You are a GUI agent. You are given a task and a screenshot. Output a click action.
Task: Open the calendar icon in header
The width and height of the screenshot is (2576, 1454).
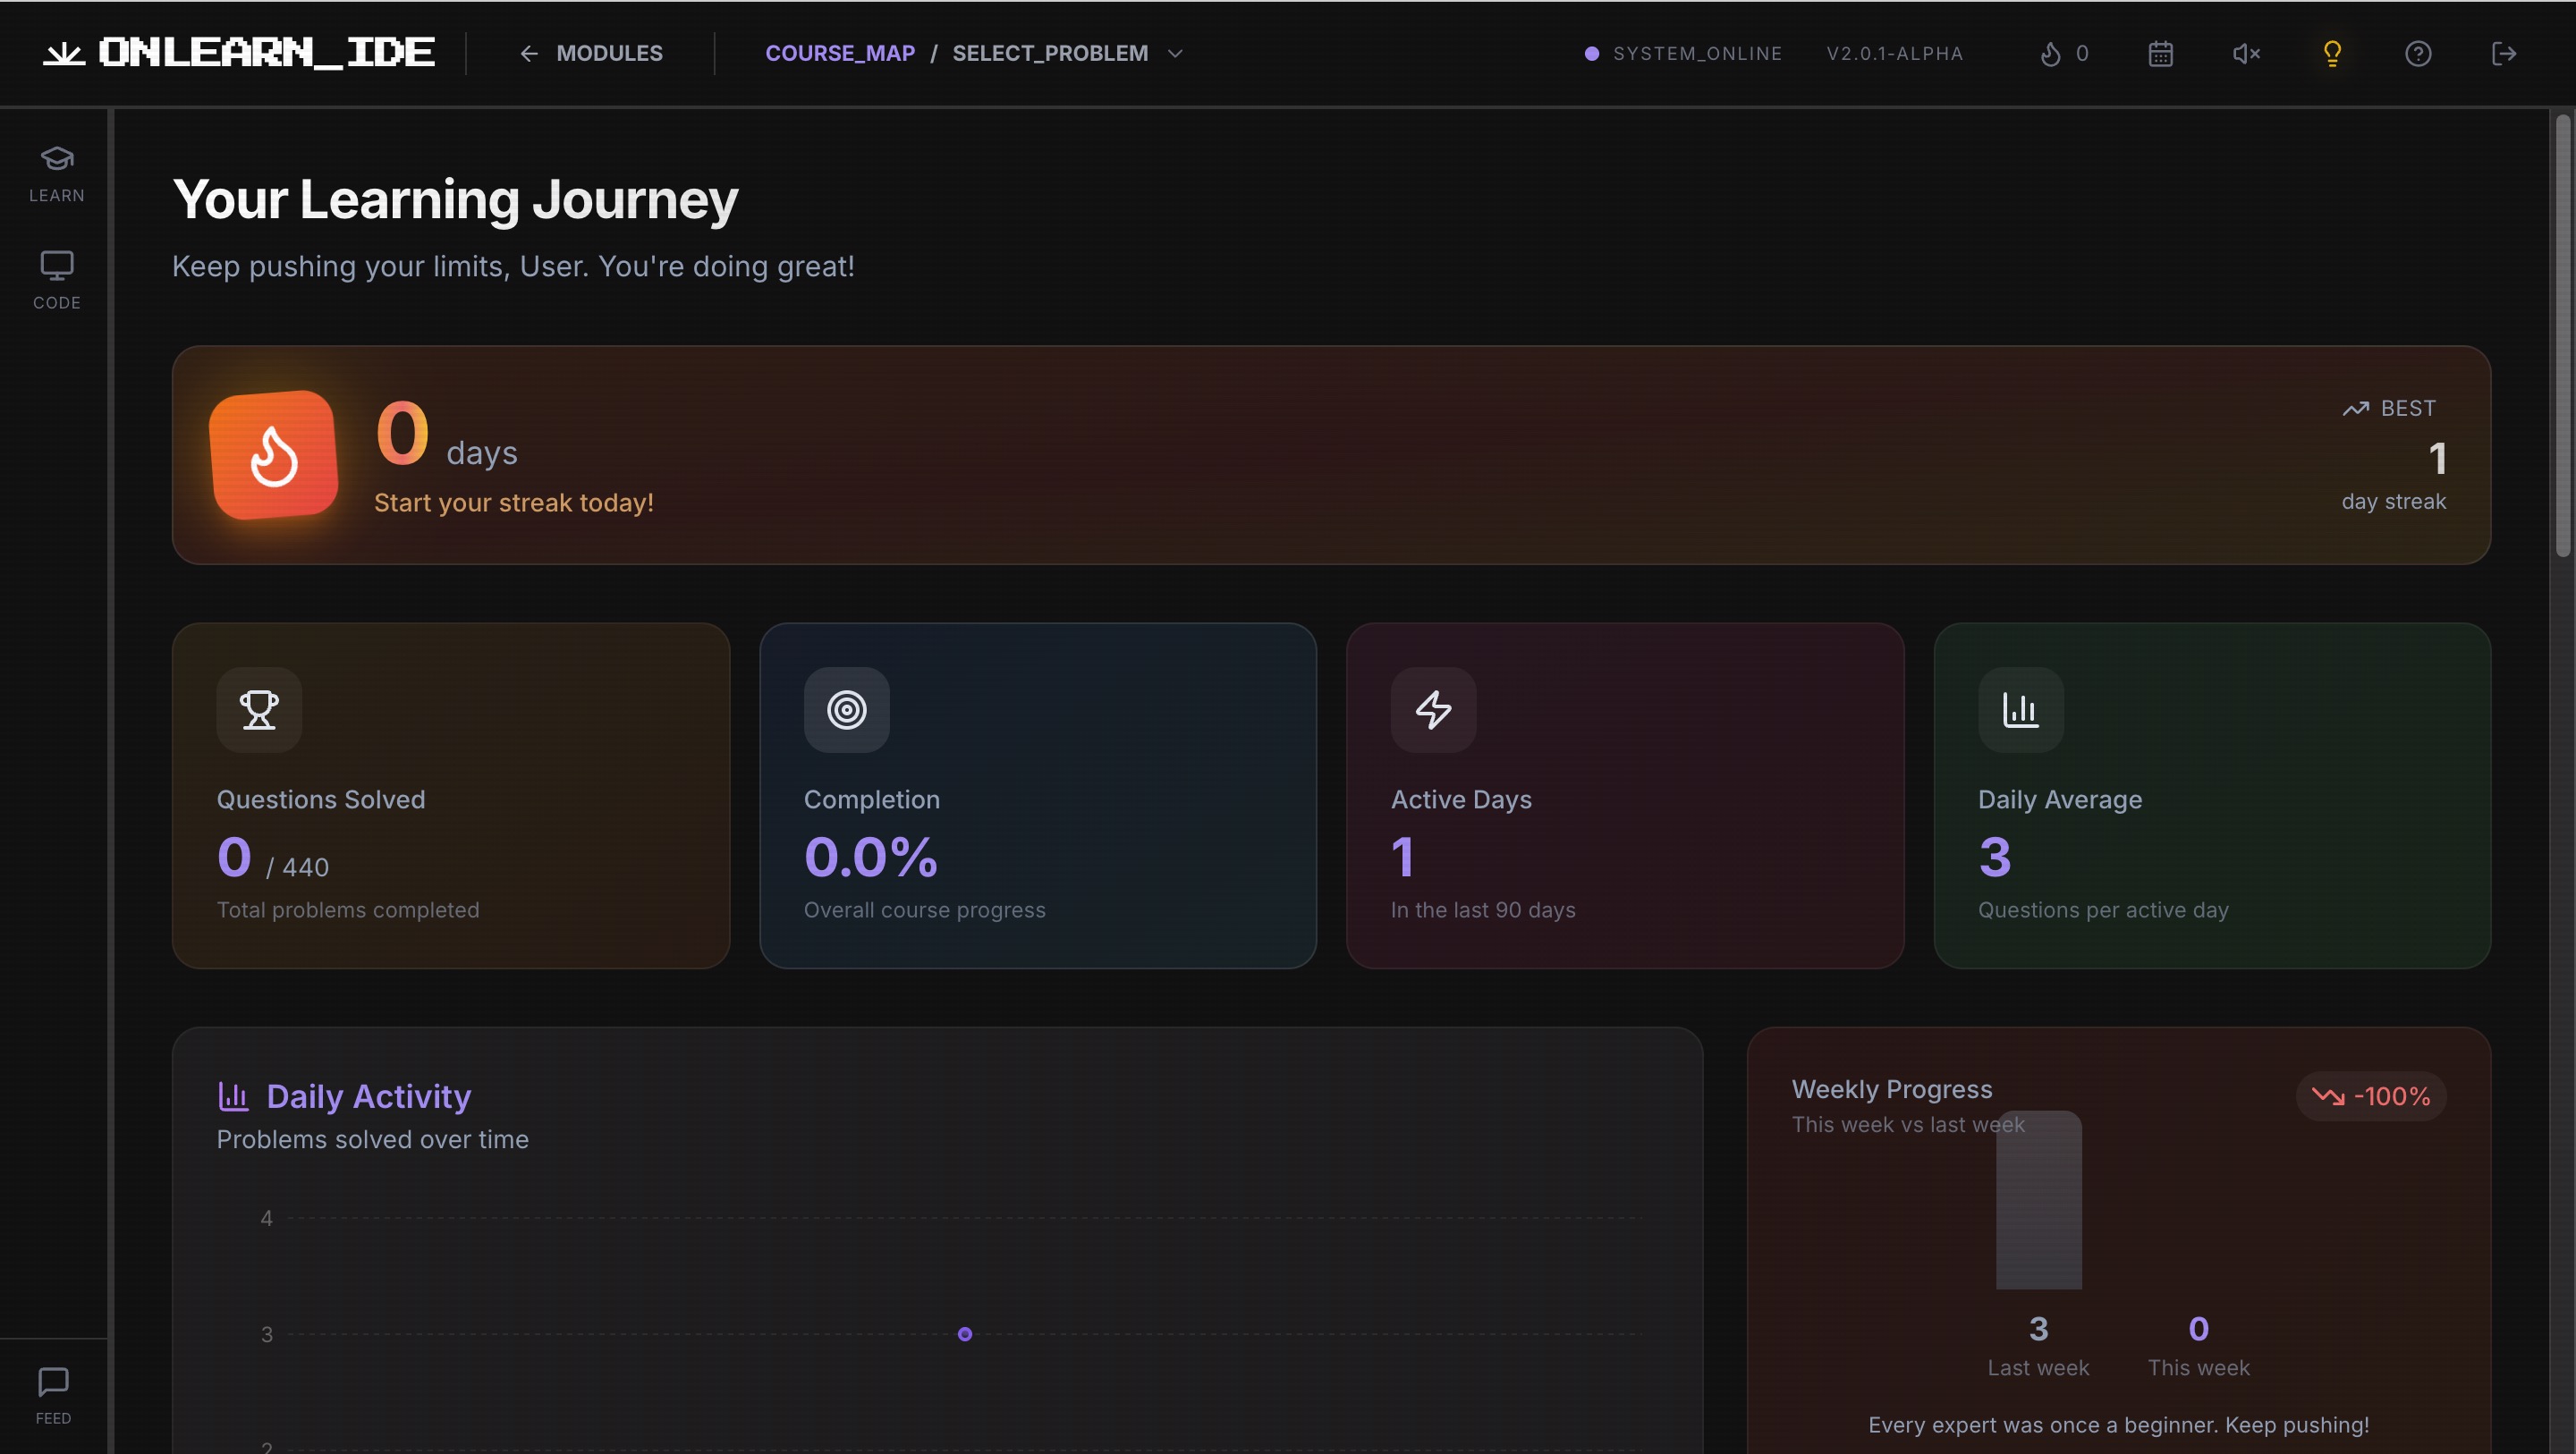(x=2160, y=54)
